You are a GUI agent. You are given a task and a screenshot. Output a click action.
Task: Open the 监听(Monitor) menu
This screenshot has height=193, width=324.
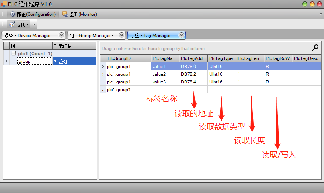pyautogui.click(x=80, y=14)
